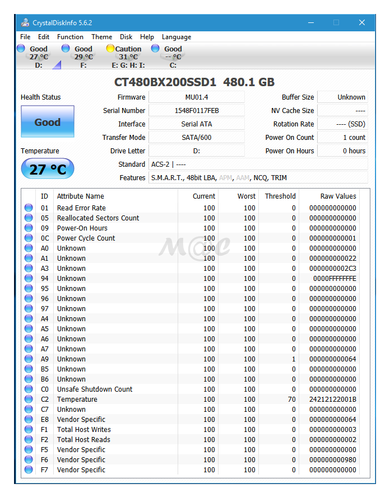Select disk F: status icon

point(66,48)
